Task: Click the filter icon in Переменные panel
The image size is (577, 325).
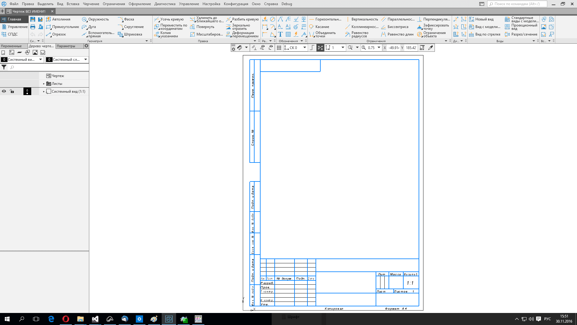Action: (x=4, y=67)
